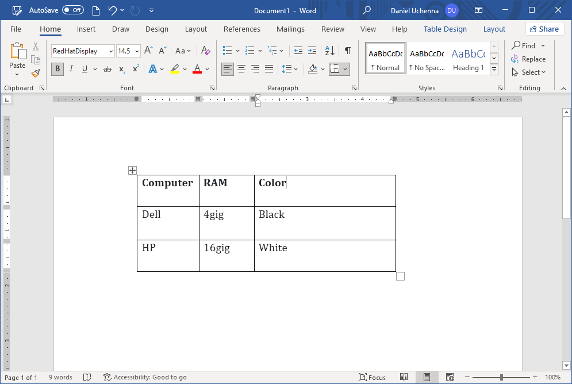Click the cell containing 16gig

point(227,255)
